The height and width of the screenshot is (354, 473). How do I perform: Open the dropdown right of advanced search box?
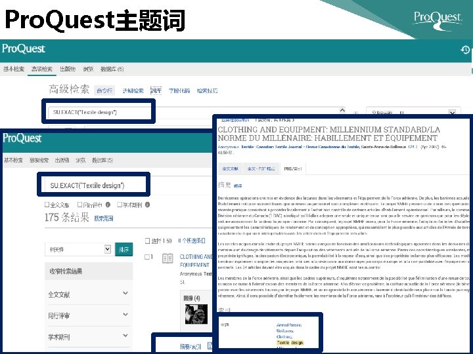pos(413,113)
